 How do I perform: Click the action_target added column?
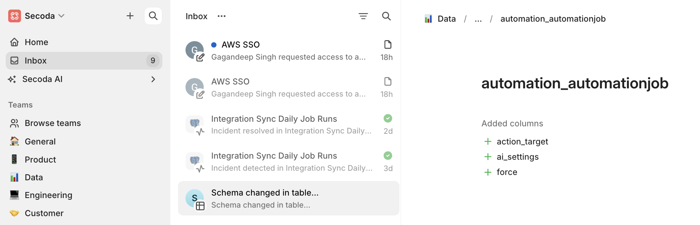[522, 142]
